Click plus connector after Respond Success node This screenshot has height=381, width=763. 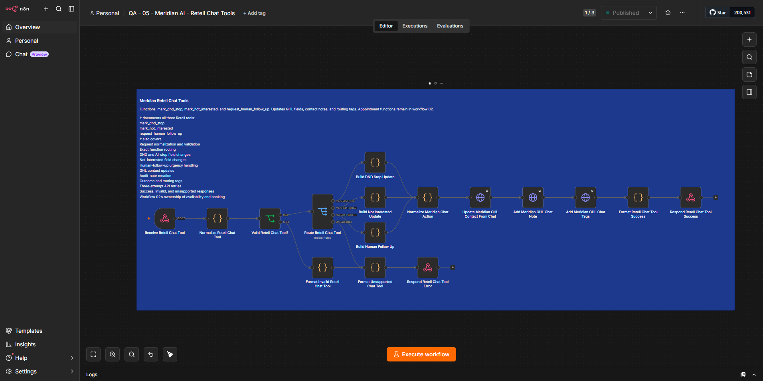tap(716, 197)
